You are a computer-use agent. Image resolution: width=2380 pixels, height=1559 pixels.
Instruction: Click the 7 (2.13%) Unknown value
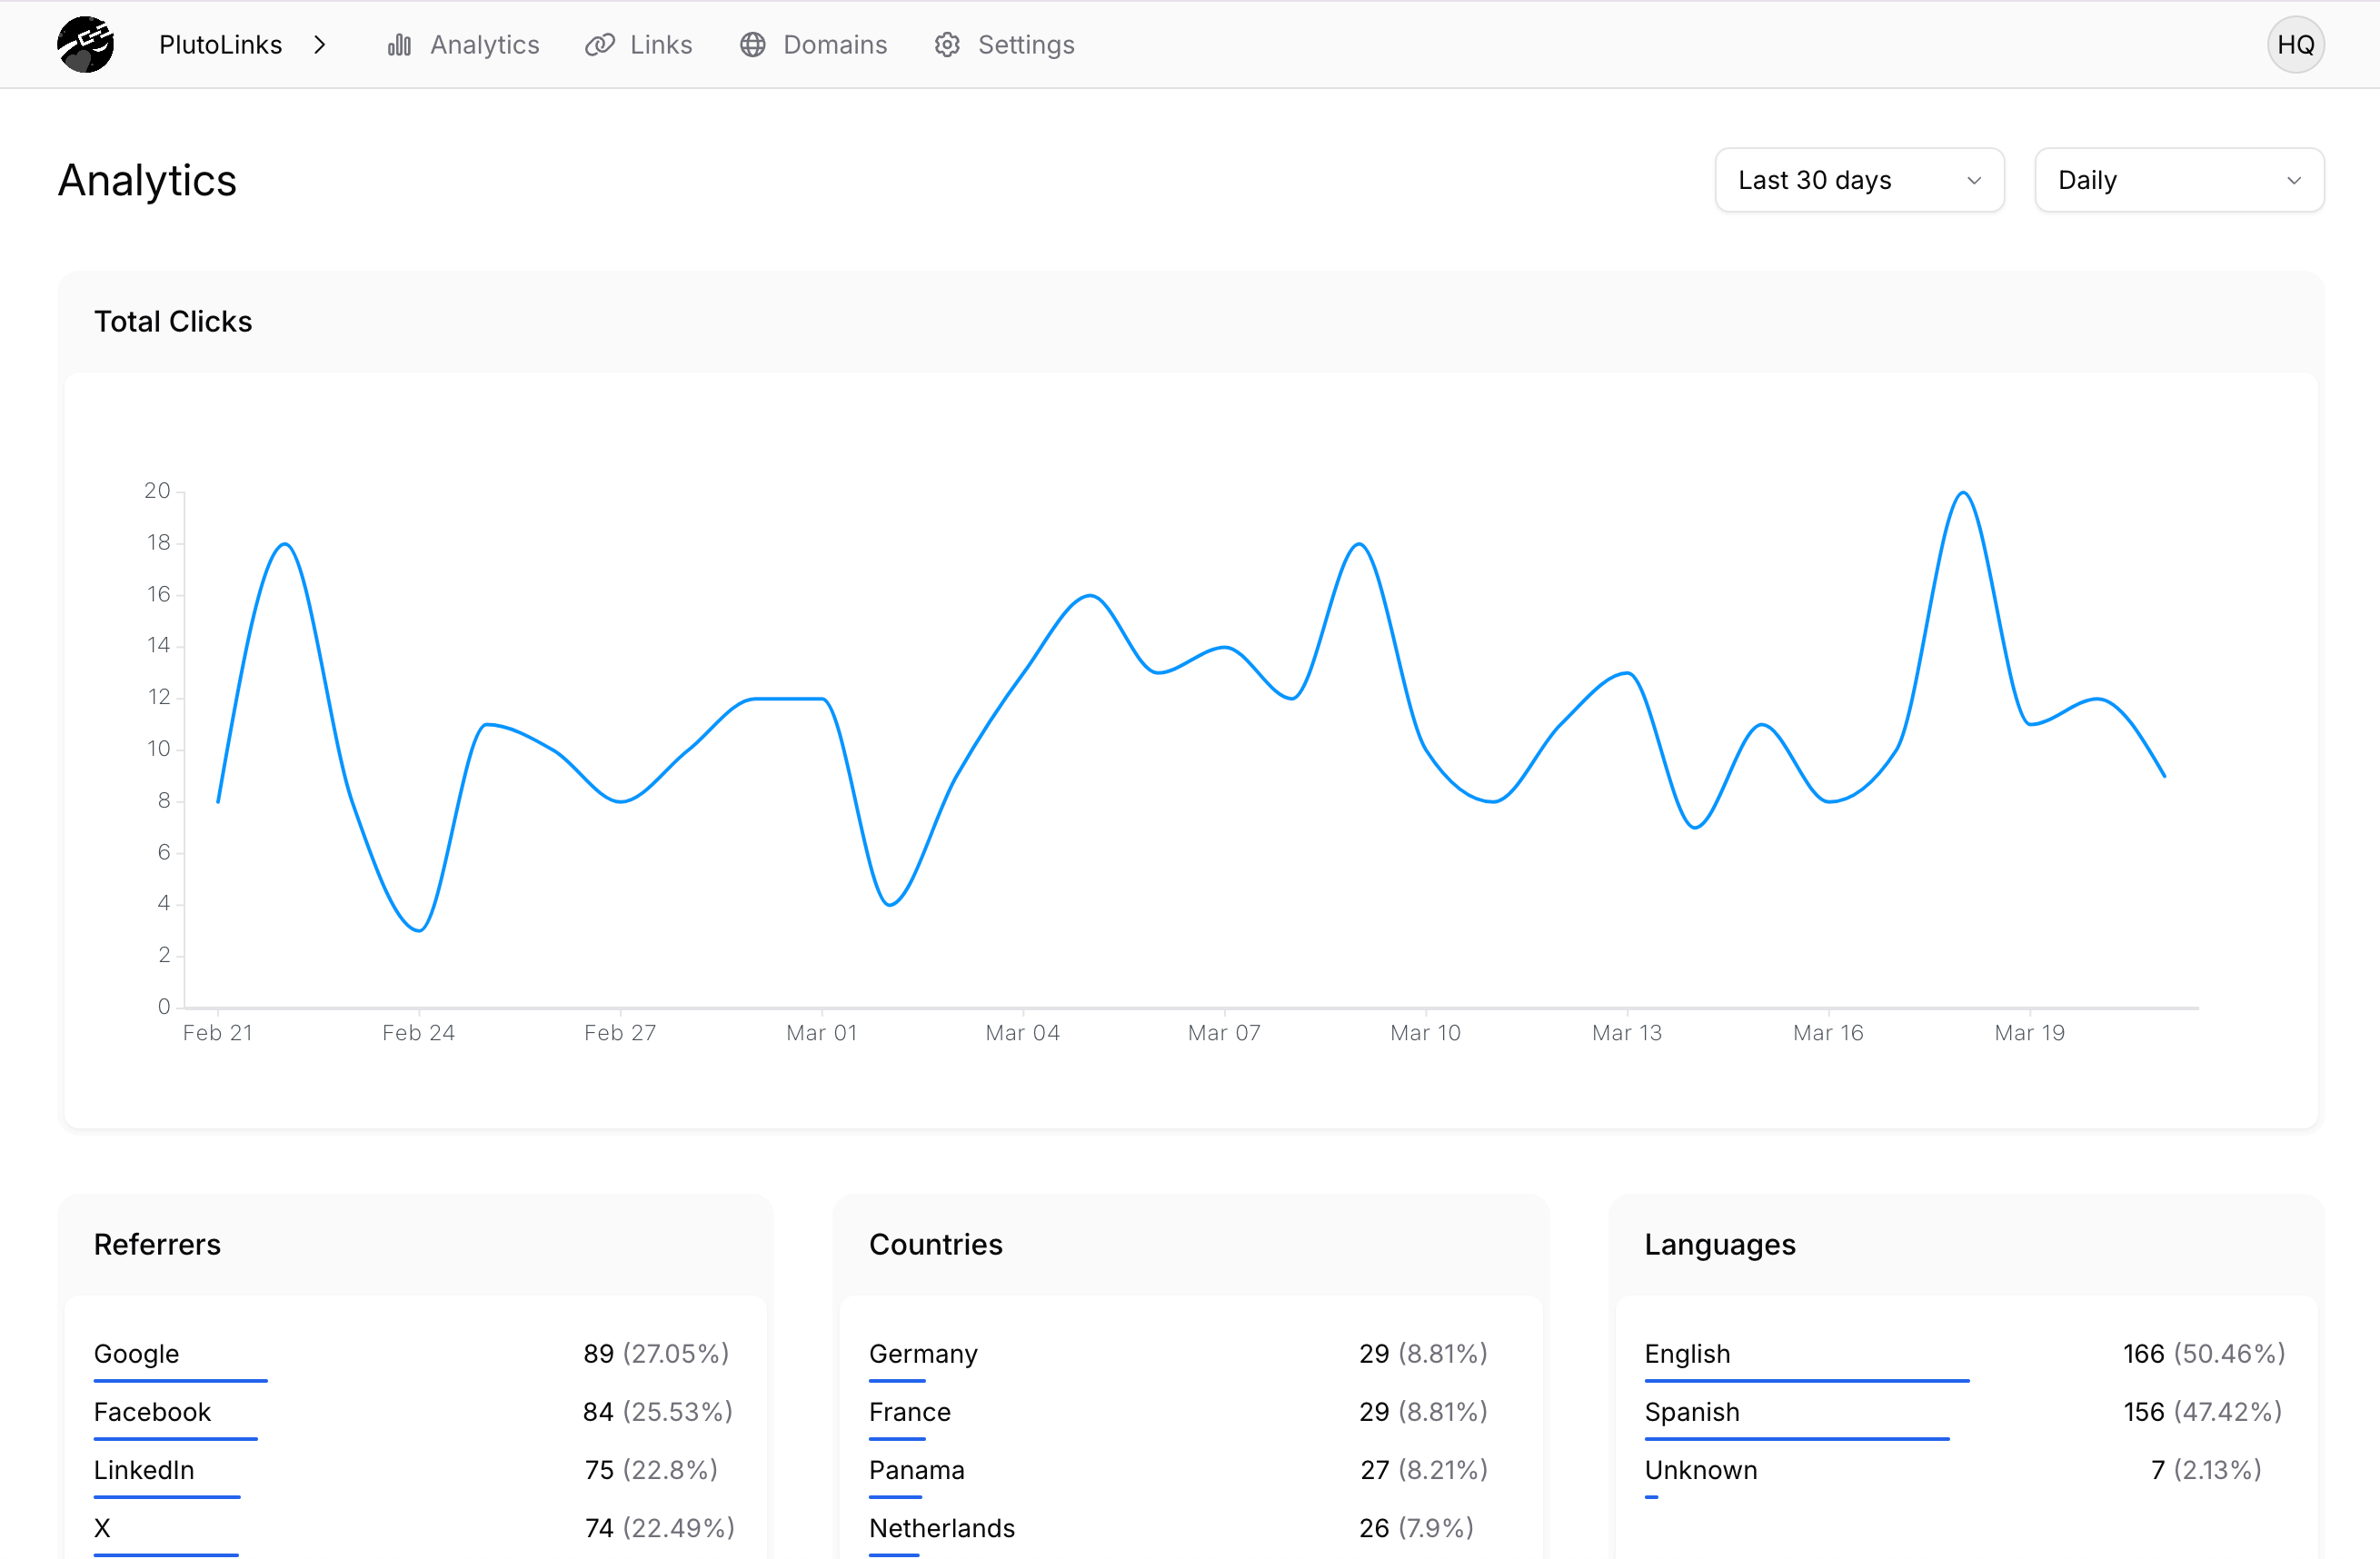[2206, 1469]
